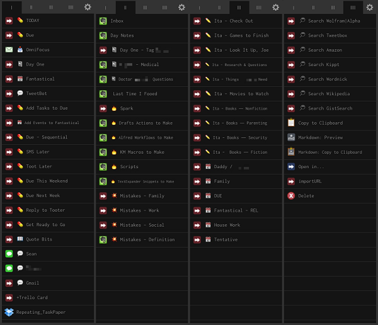Screen dimensions: 378x325
Task: Tap the Toot Later action
Action: pos(48,167)
